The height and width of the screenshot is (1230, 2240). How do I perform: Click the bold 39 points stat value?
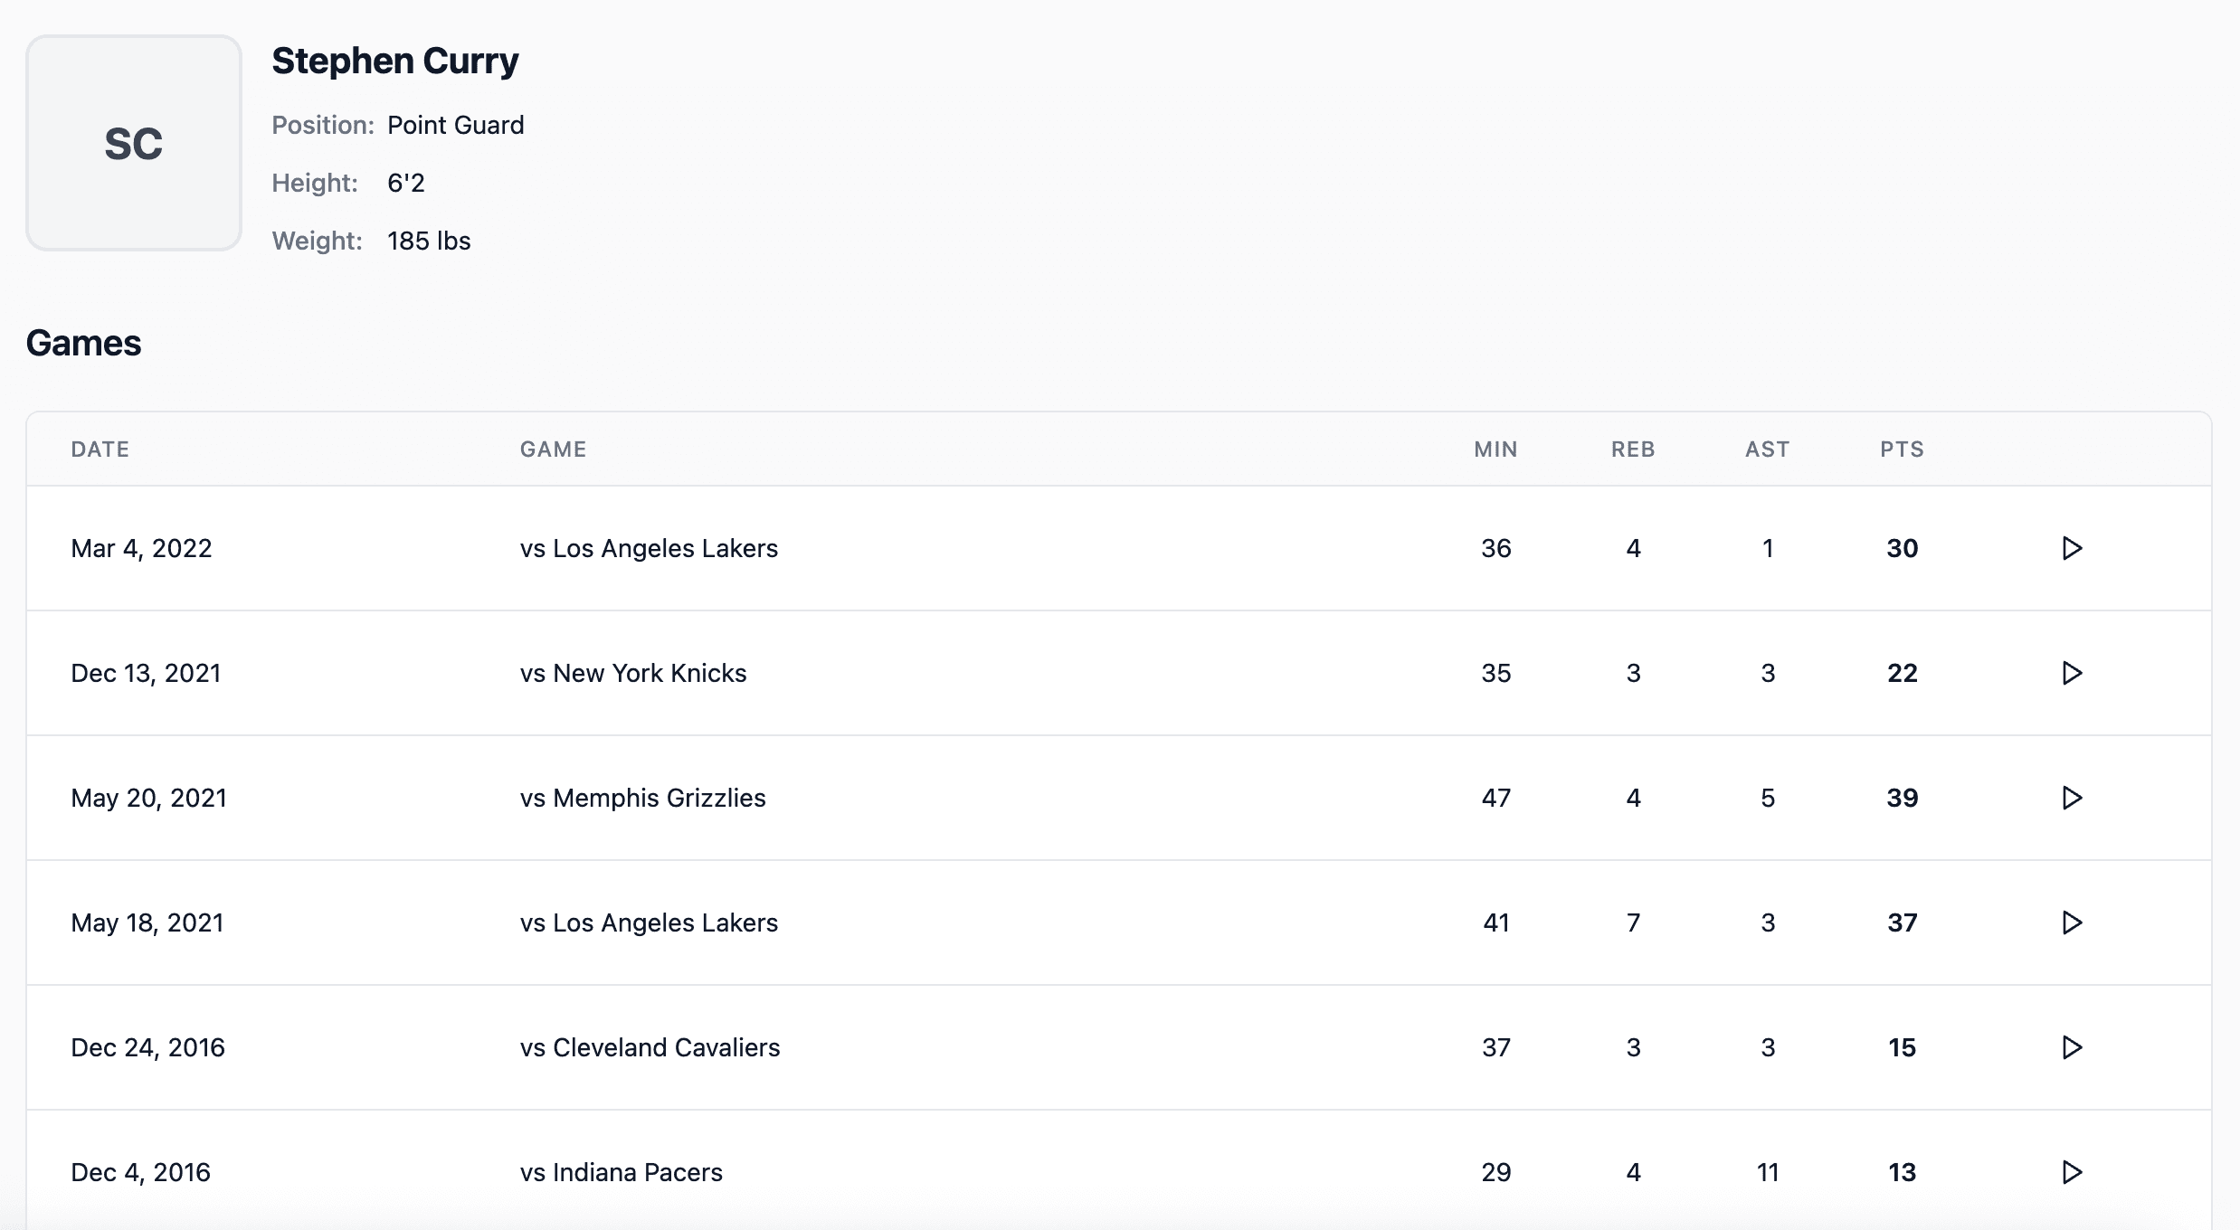point(1903,798)
